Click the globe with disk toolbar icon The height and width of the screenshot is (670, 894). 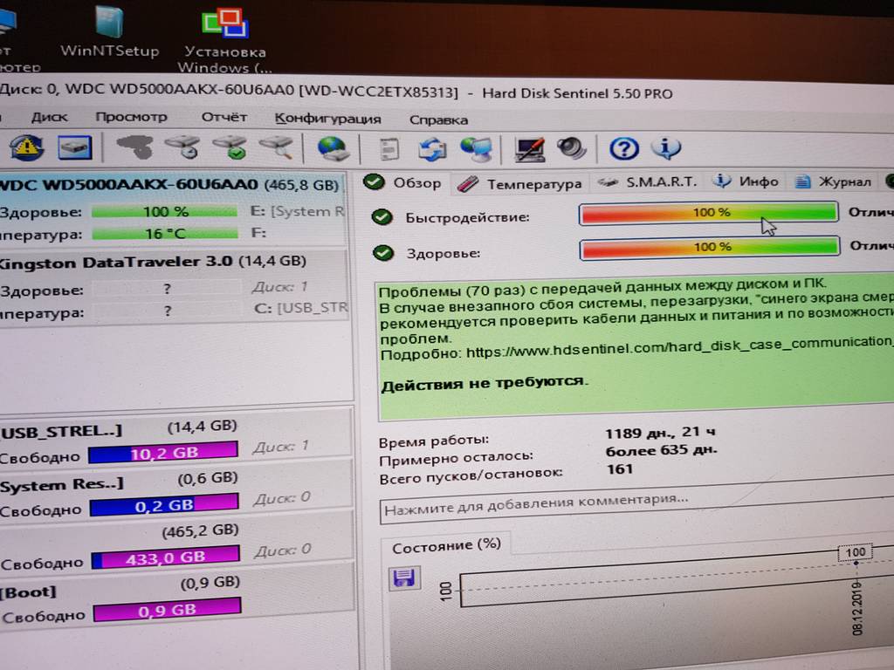coord(333,148)
